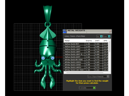Click the wizard hat icon in Metal Weights title
The height and width of the screenshot is (96, 129).
64,31
